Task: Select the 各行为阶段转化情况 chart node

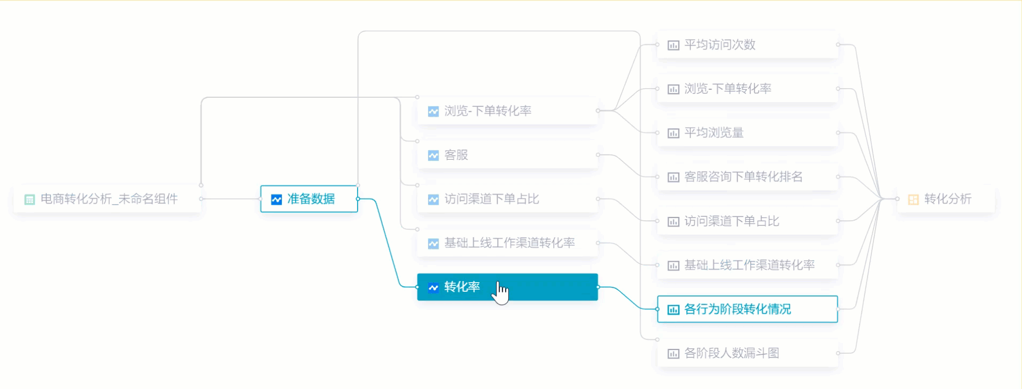Action: click(747, 309)
